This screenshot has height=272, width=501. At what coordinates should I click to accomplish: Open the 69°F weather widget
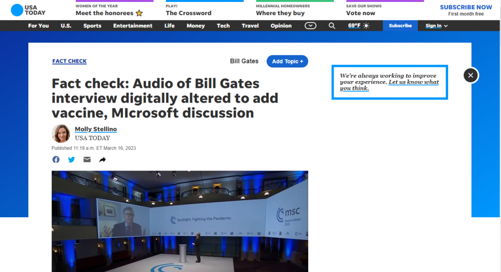coord(359,25)
